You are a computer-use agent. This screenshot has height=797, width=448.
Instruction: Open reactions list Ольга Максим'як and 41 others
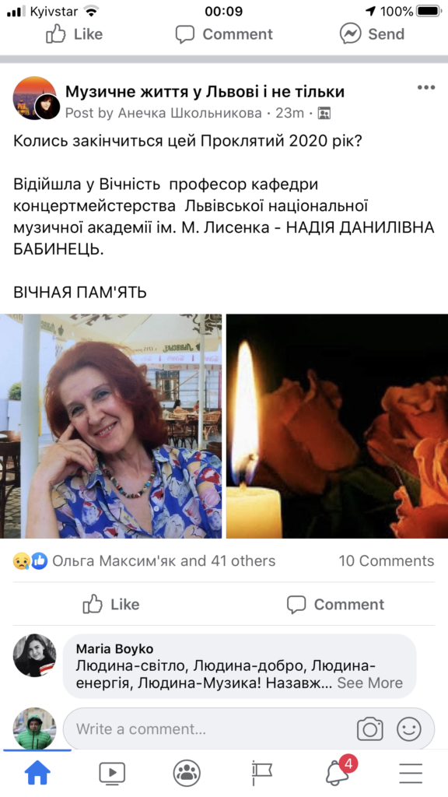(x=163, y=560)
